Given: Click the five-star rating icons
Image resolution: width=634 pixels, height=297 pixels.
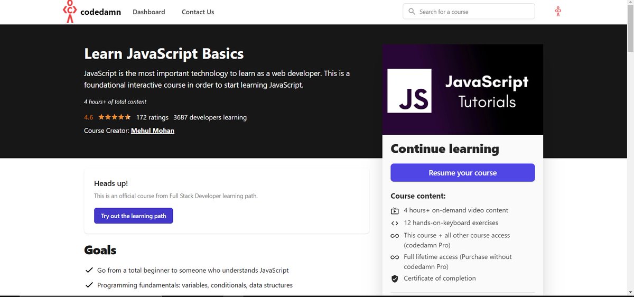Looking at the screenshot, I should 115,117.
